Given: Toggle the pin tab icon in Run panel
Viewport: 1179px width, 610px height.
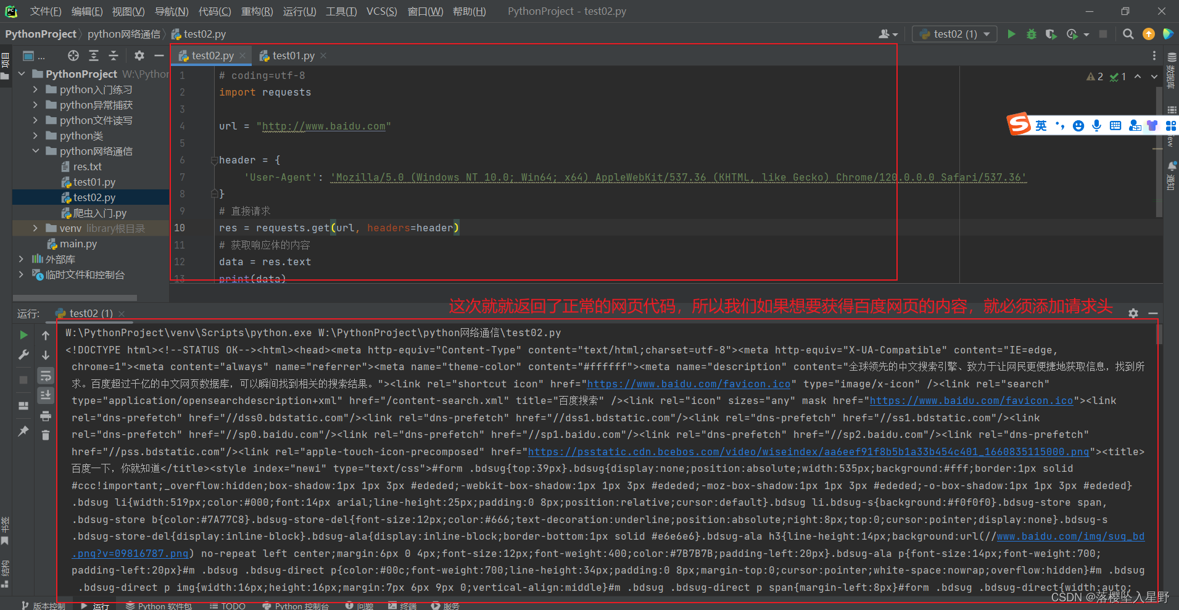Looking at the screenshot, I should point(23,431).
